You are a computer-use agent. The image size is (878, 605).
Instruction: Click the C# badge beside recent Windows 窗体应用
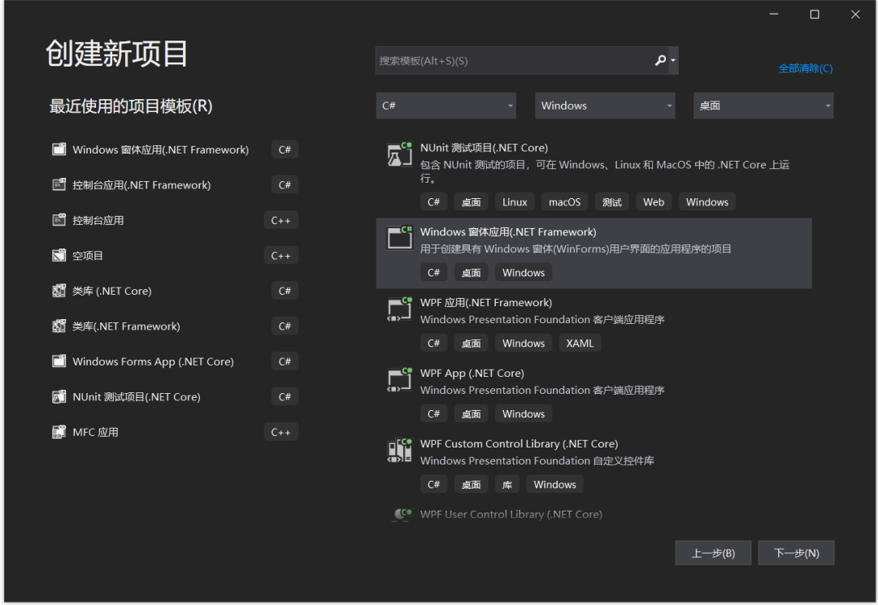coord(285,149)
